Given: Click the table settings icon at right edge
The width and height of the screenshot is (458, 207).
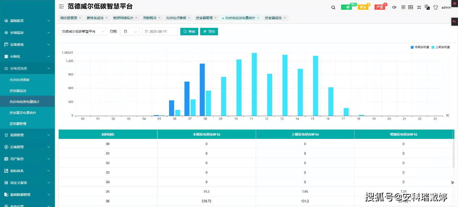Looking at the screenshot, I should [x=453, y=182].
